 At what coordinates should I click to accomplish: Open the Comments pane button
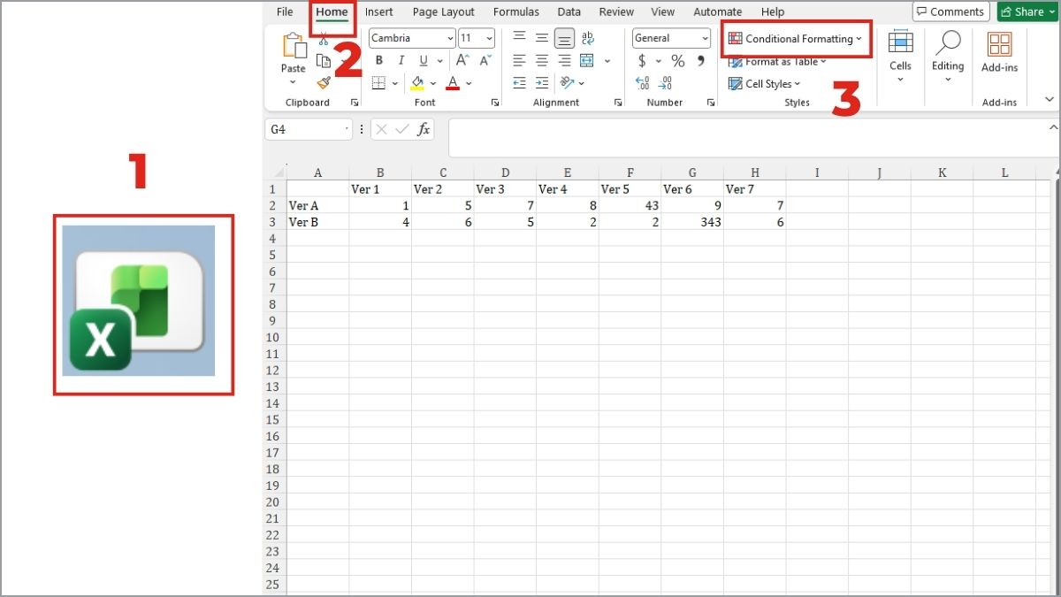click(x=950, y=11)
